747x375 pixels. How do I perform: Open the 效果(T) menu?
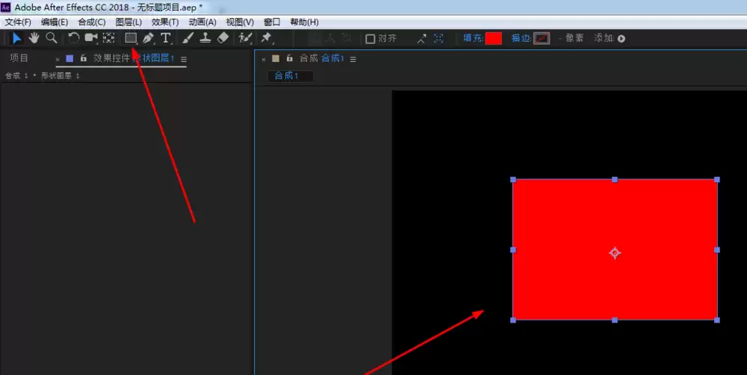[x=165, y=22]
